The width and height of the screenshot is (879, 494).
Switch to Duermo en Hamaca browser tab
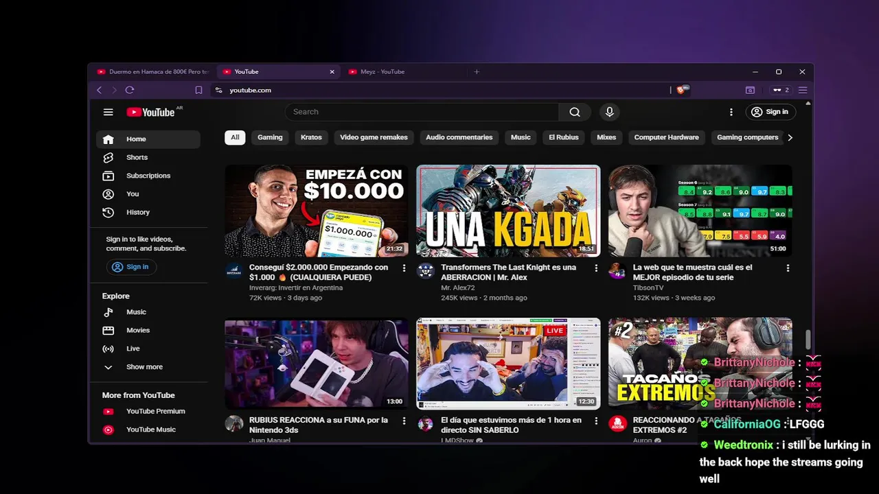click(x=152, y=71)
